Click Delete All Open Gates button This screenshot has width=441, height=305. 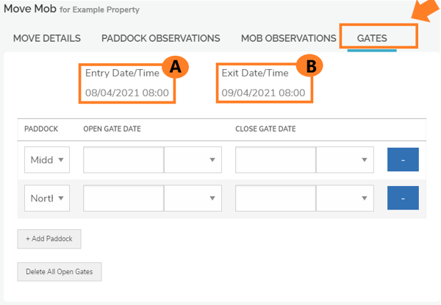coord(60,272)
